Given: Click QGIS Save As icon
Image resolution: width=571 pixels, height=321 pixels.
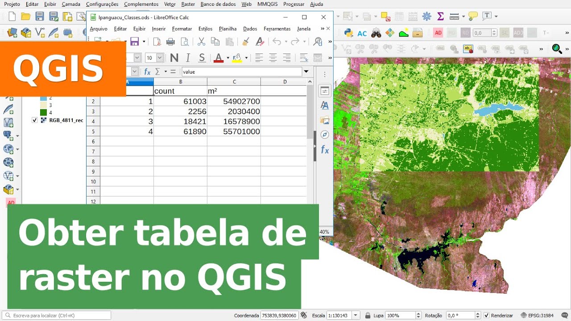Looking at the screenshot, I should click(x=54, y=16).
